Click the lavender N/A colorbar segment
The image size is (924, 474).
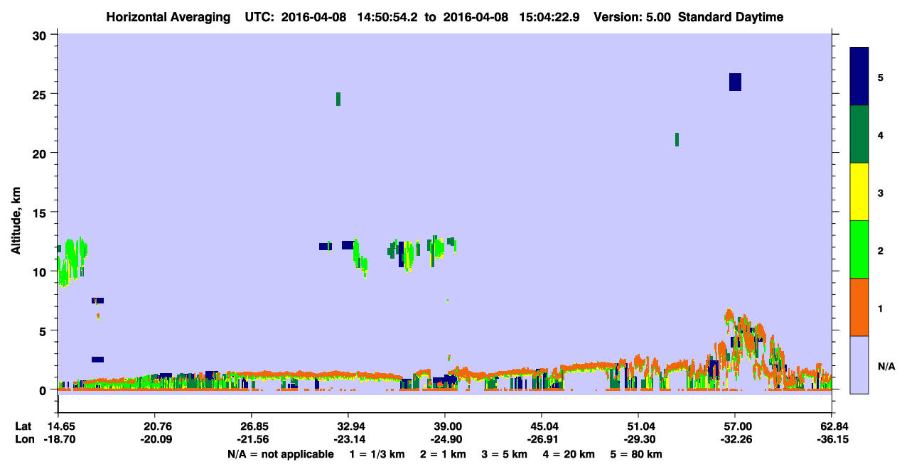tap(859, 365)
